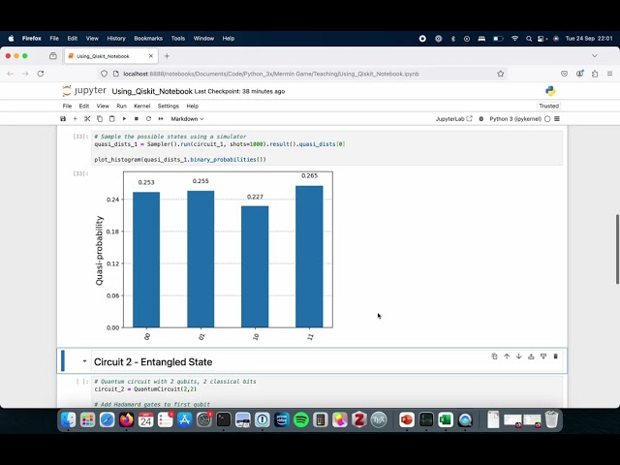Open Terminal from the Dock
620x465 pixels.
[224, 419]
